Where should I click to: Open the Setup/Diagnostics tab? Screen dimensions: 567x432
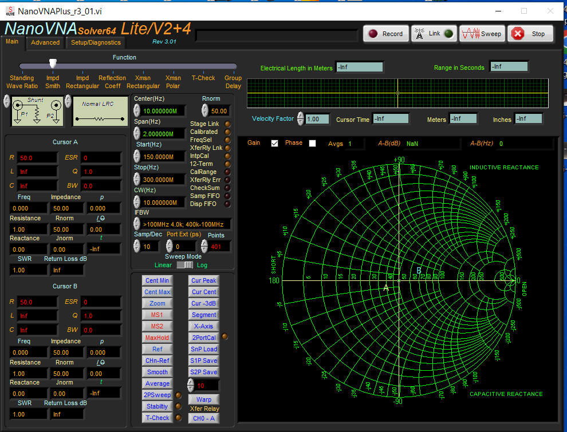click(x=96, y=42)
